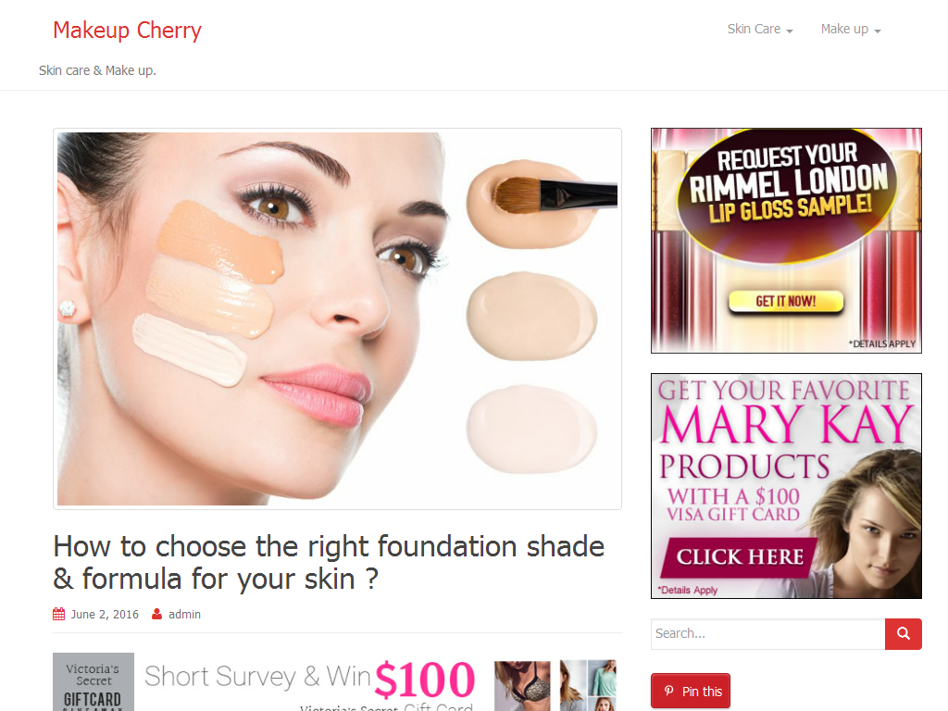Click the Pinterest icon in Pin this button
This screenshot has height=711, width=948.
(x=668, y=691)
